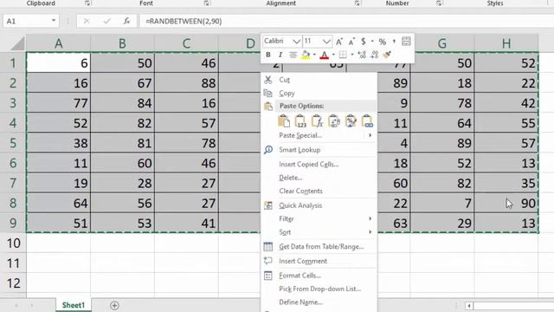This screenshot has height=312, width=554.
Task: Click the Select All corner triangle
Action: click(x=17, y=43)
